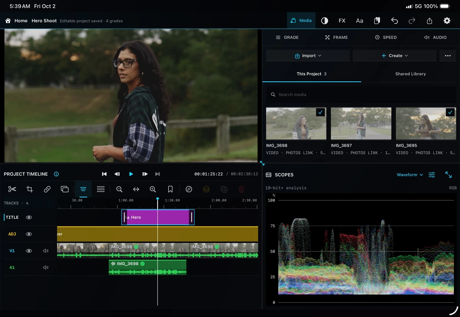Expand the Scopes panel fullscreen
Viewport: 460px width, 317px height.
click(x=448, y=175)
